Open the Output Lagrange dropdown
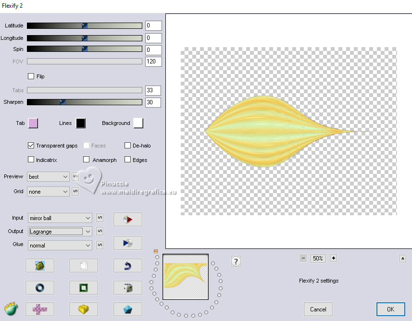Screen dimensions: 412x321 [60, 232]
